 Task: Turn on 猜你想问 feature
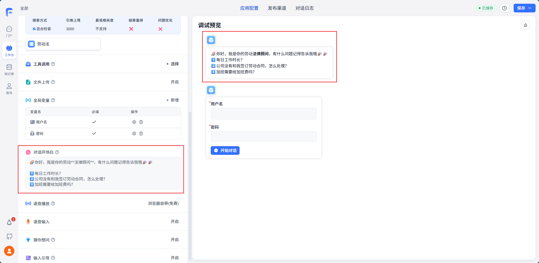pyautogui.click(x=174, y=240)
